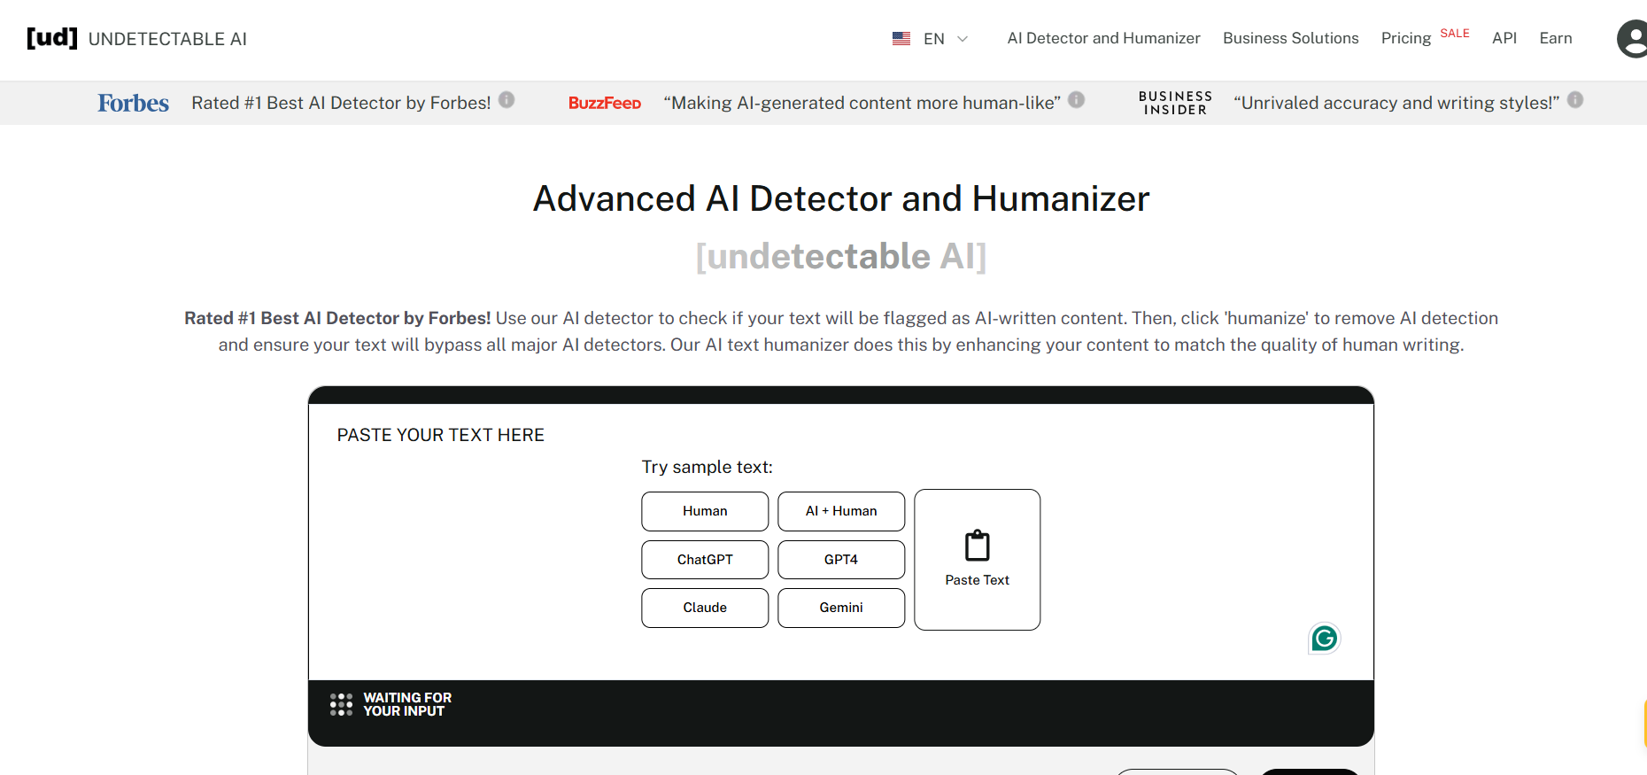Click the [ud] Undetectable AI logo

tap(136, 38)
